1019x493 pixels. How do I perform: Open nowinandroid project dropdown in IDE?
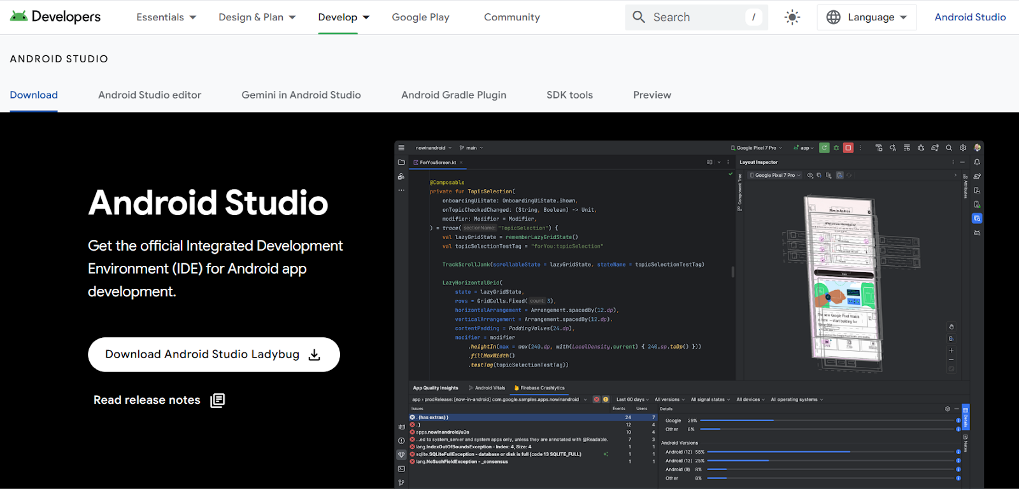[x=434, y=148]
